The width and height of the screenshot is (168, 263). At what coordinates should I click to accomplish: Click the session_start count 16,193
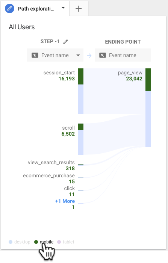[x=67, y=79]
